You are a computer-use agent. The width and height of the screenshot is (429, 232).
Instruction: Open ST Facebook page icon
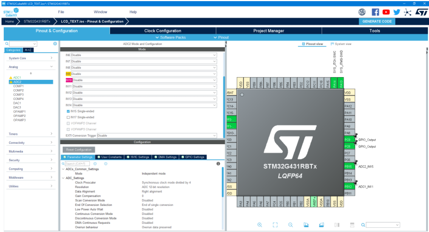pyautogui.click(x=375, y=12)
